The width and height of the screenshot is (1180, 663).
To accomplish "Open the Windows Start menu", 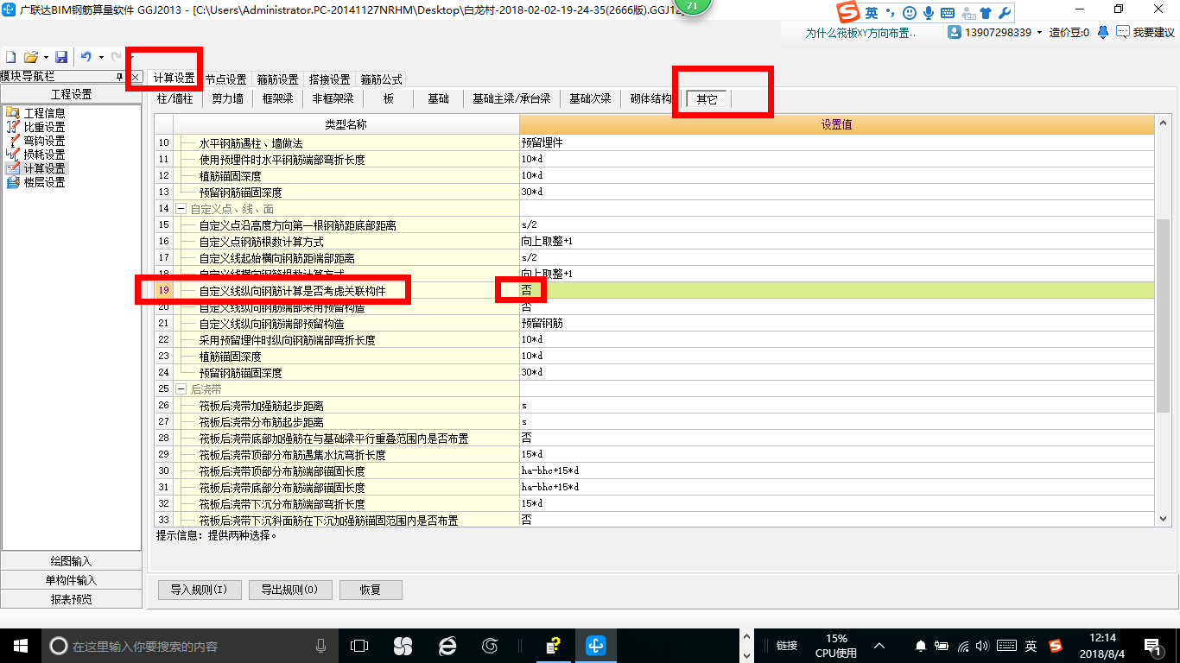I will point(20,646).
